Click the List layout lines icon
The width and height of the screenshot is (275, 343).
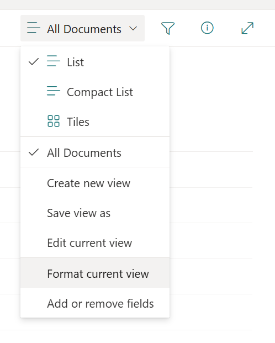(54, 61)
